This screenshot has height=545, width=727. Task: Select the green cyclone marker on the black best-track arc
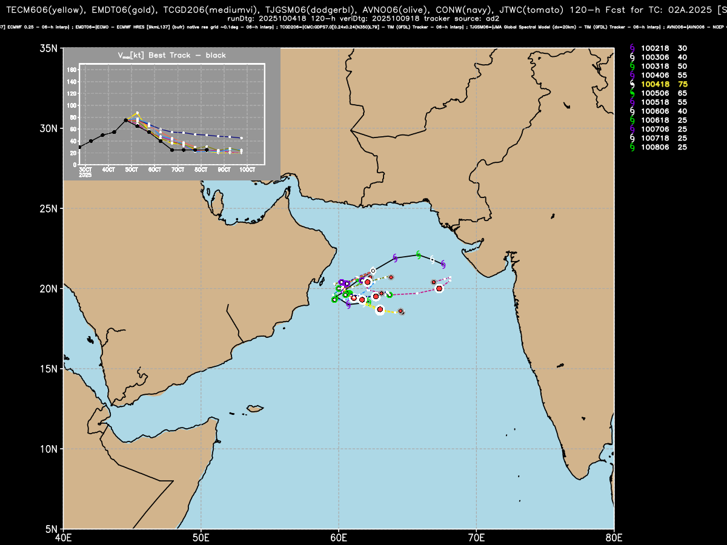pyautogui.click(x=419, y=254)
